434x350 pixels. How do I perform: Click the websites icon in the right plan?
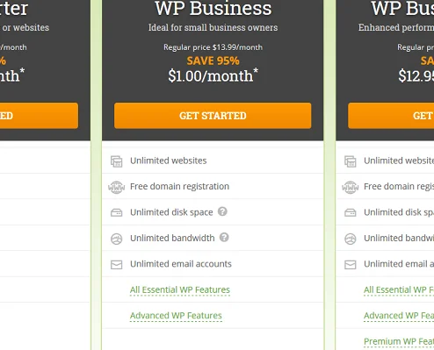(x=350, y=161)
